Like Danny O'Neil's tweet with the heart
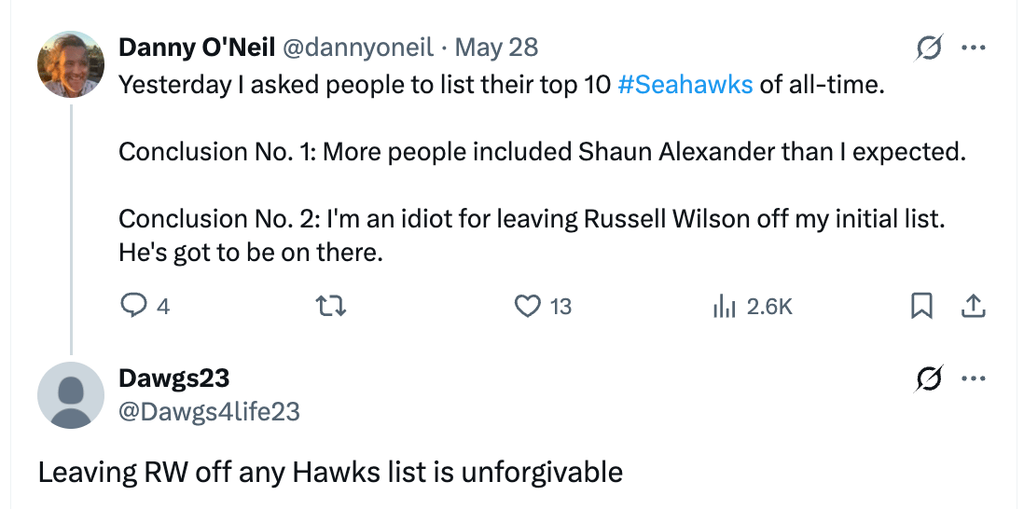Screen dimensions: 1024x509 529,306
